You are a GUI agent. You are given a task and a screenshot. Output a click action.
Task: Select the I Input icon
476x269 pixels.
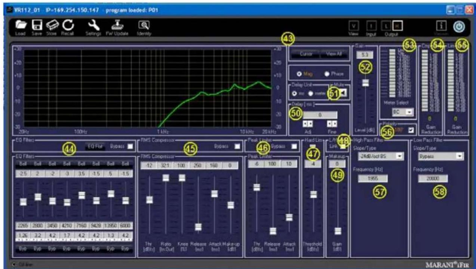pos(371,25)
